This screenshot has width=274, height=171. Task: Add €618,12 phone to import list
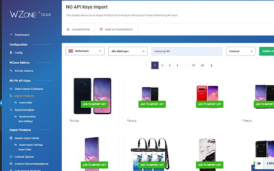152,104
